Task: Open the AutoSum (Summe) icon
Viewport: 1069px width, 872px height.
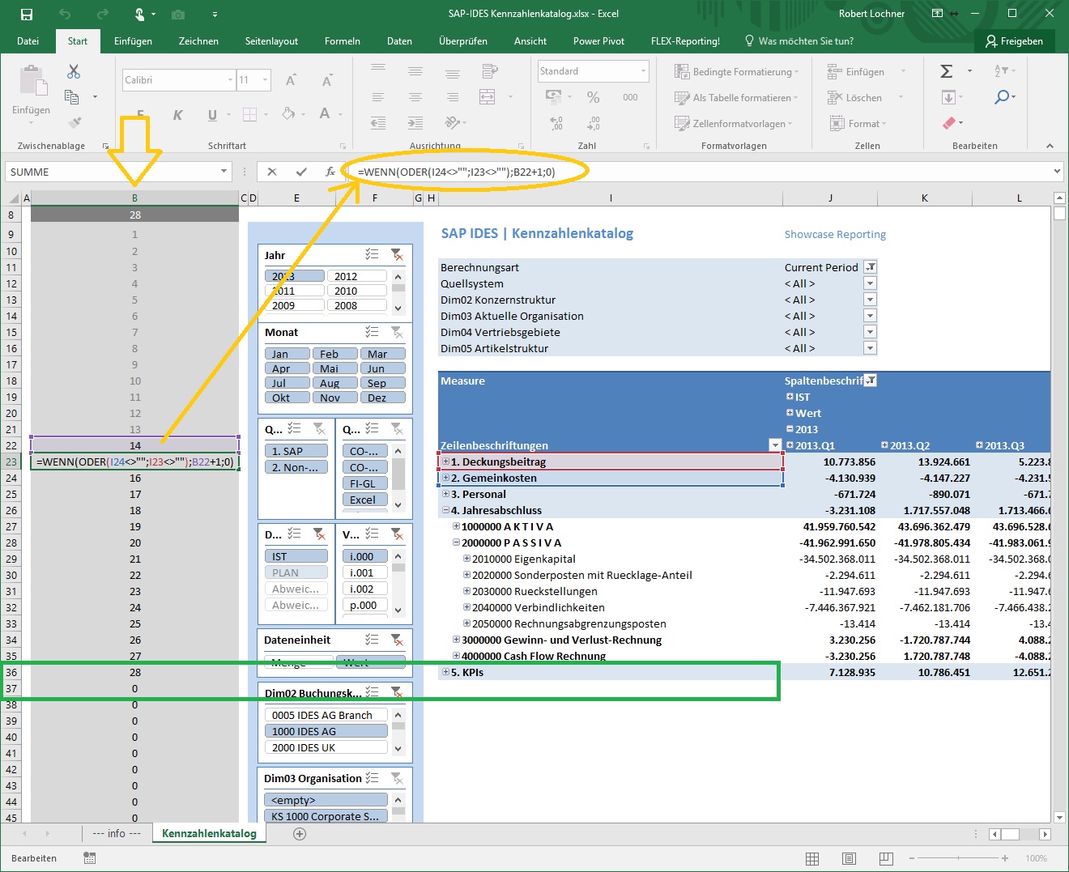Action: point(946,70)
